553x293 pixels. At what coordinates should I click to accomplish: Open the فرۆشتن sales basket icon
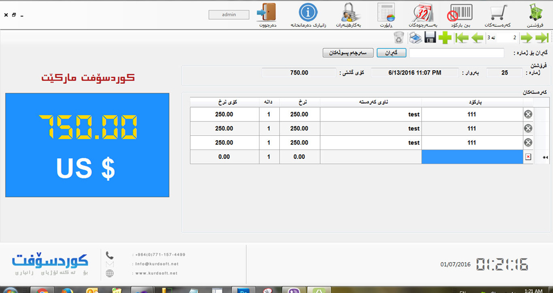(535, 13)
